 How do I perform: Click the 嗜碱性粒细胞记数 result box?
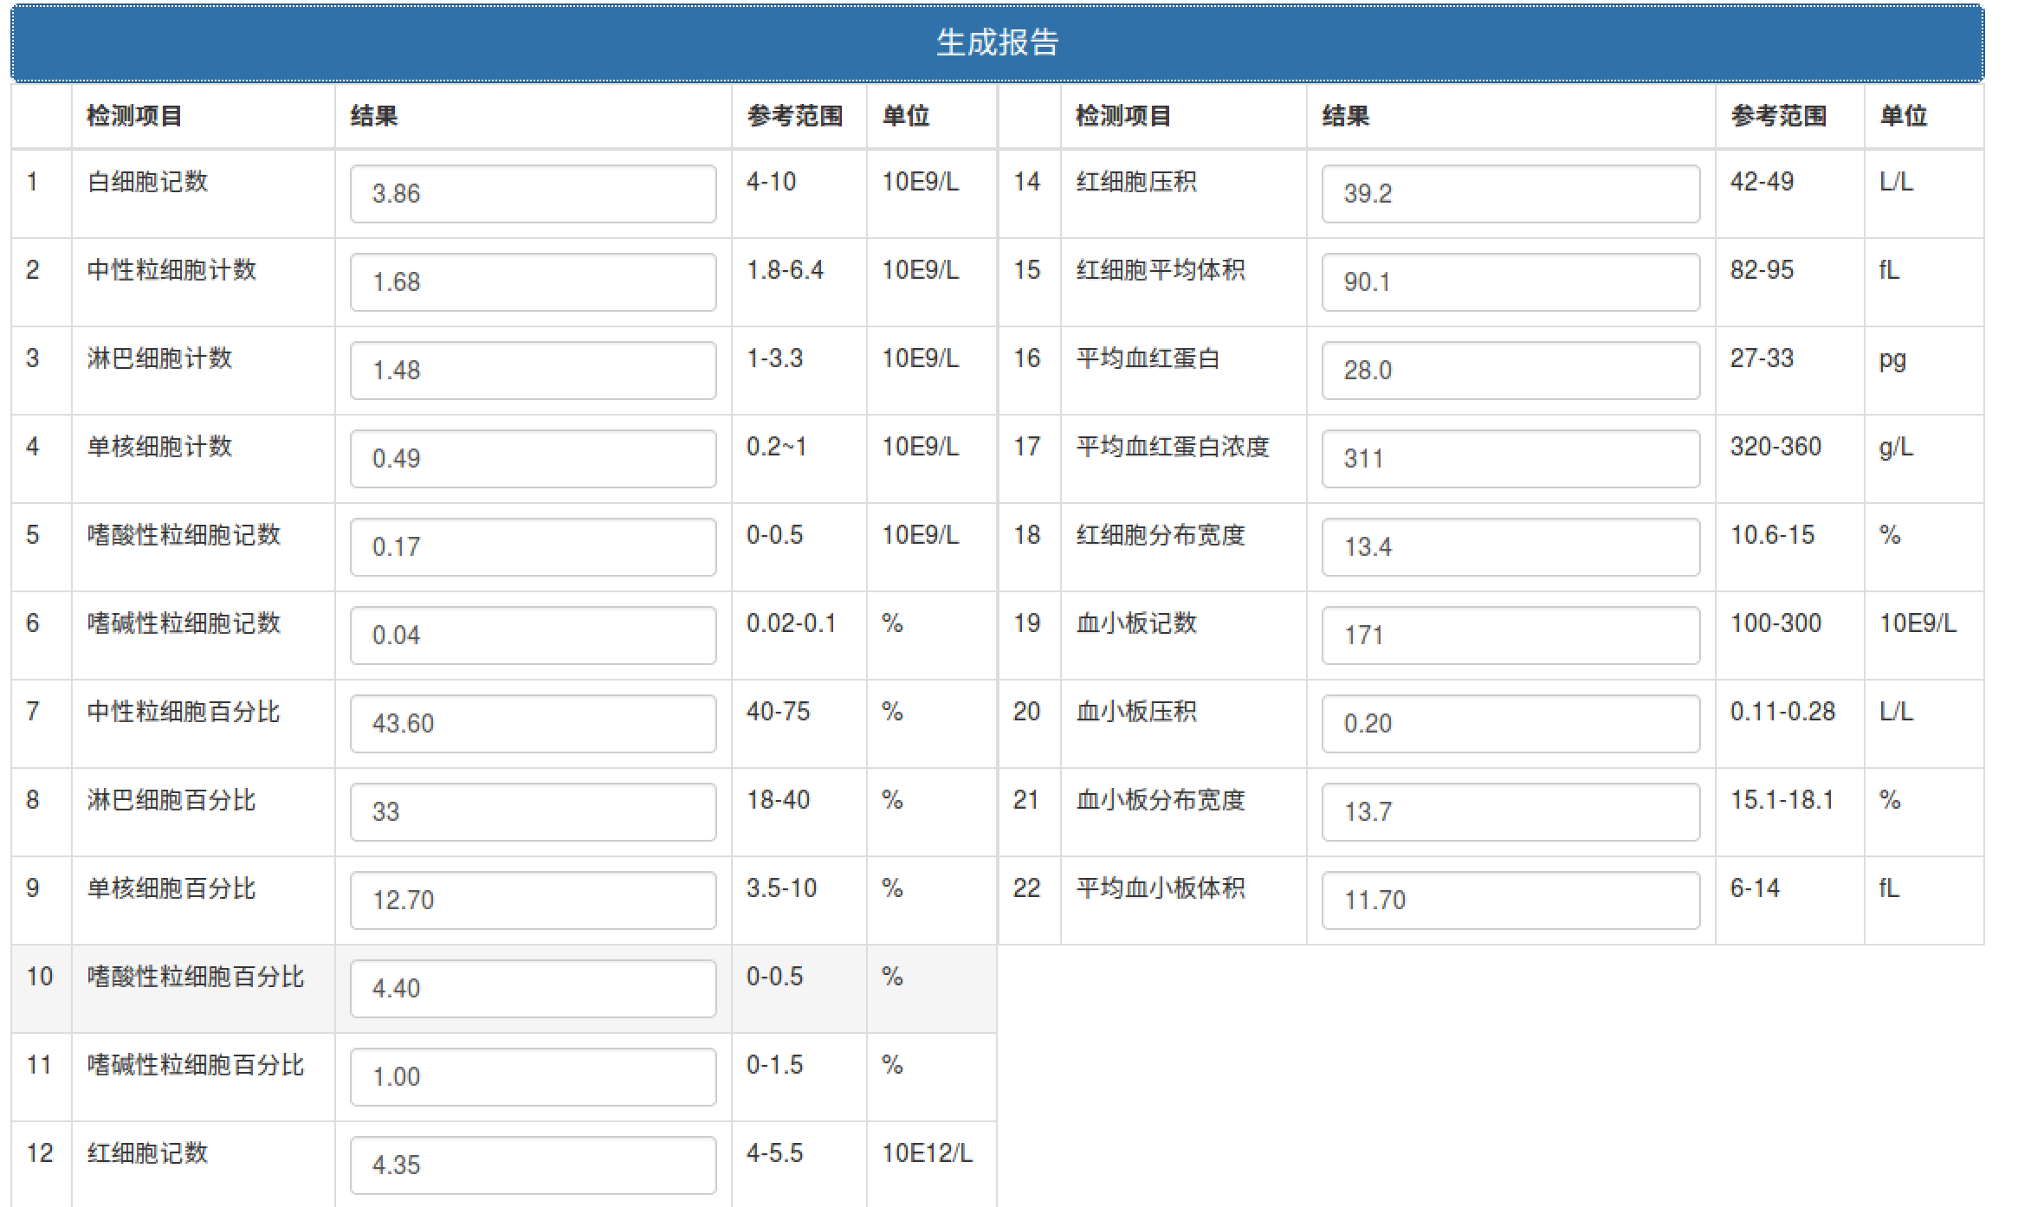(532, 635)
